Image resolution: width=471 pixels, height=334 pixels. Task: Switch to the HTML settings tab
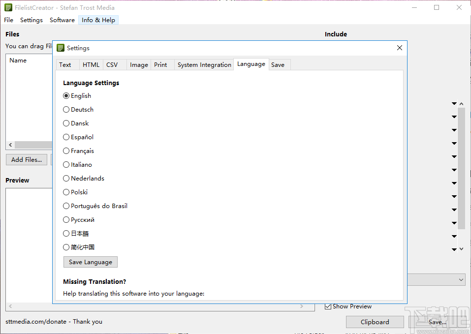coord(91,64)
